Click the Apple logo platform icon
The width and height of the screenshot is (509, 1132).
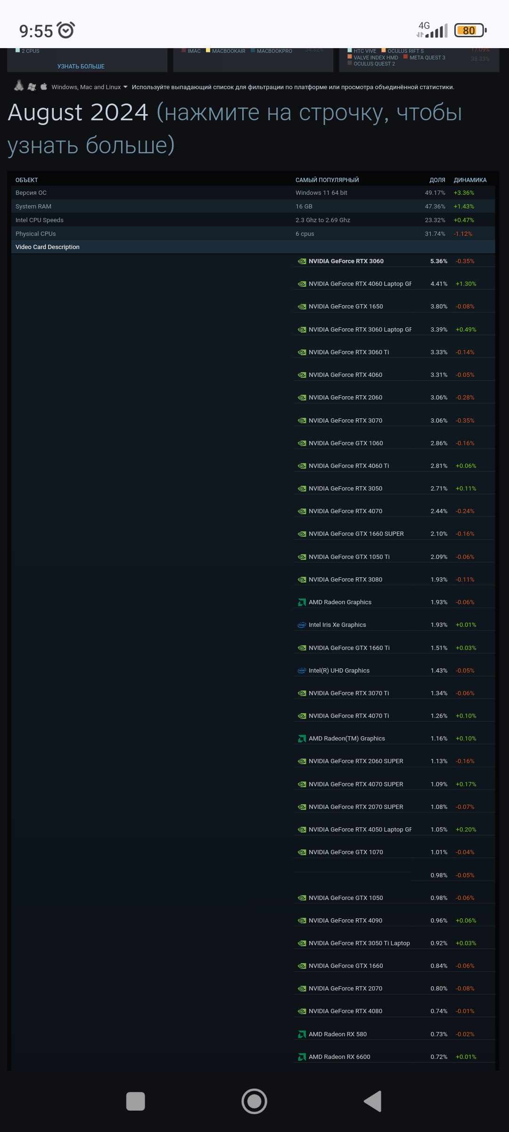(x=44, y=86)
